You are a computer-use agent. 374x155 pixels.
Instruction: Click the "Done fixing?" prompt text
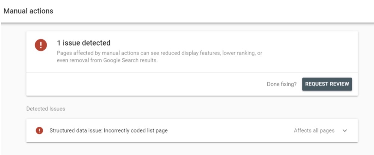pos(281,84)
